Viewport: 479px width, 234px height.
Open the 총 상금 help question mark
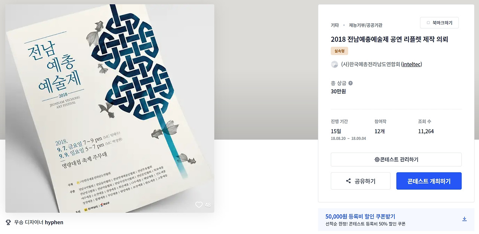pyautogui.click(x=350, y=83)
